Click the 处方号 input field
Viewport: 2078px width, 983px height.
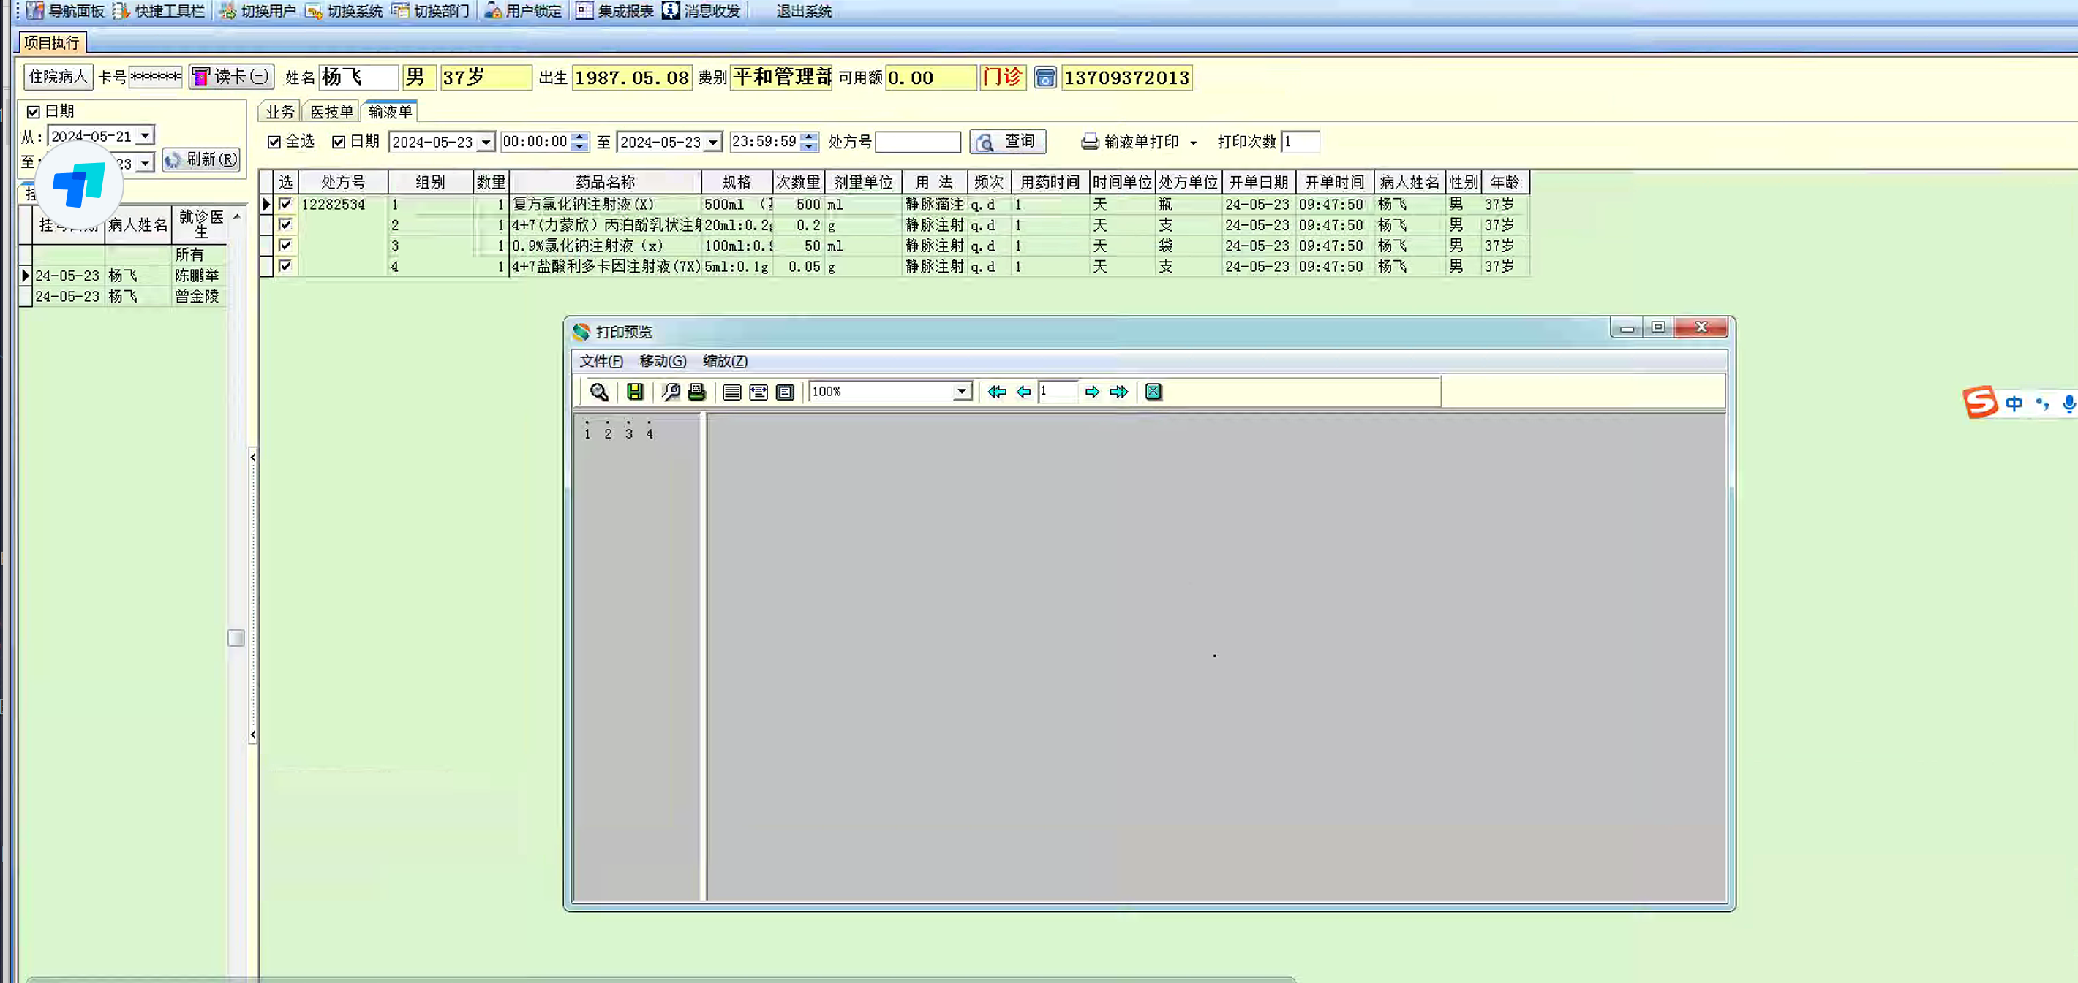917,142
